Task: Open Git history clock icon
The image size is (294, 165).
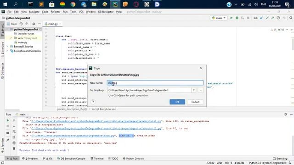Action: click(278, 18)
